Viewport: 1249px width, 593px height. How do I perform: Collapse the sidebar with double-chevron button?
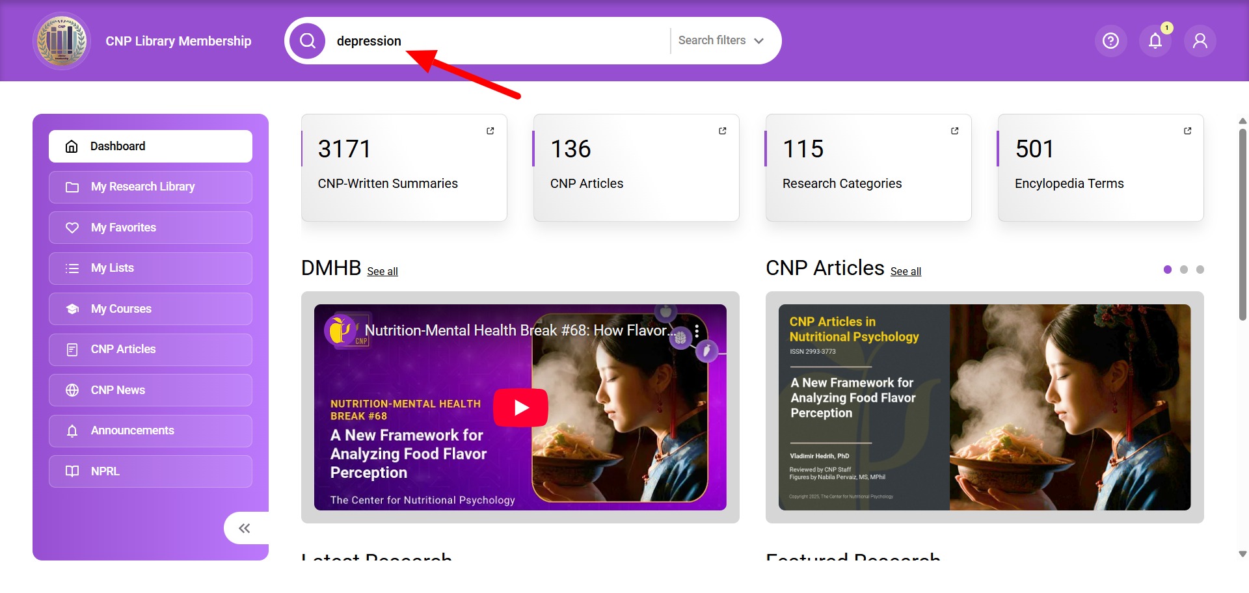pyautogui.click(x=245, y=528)
